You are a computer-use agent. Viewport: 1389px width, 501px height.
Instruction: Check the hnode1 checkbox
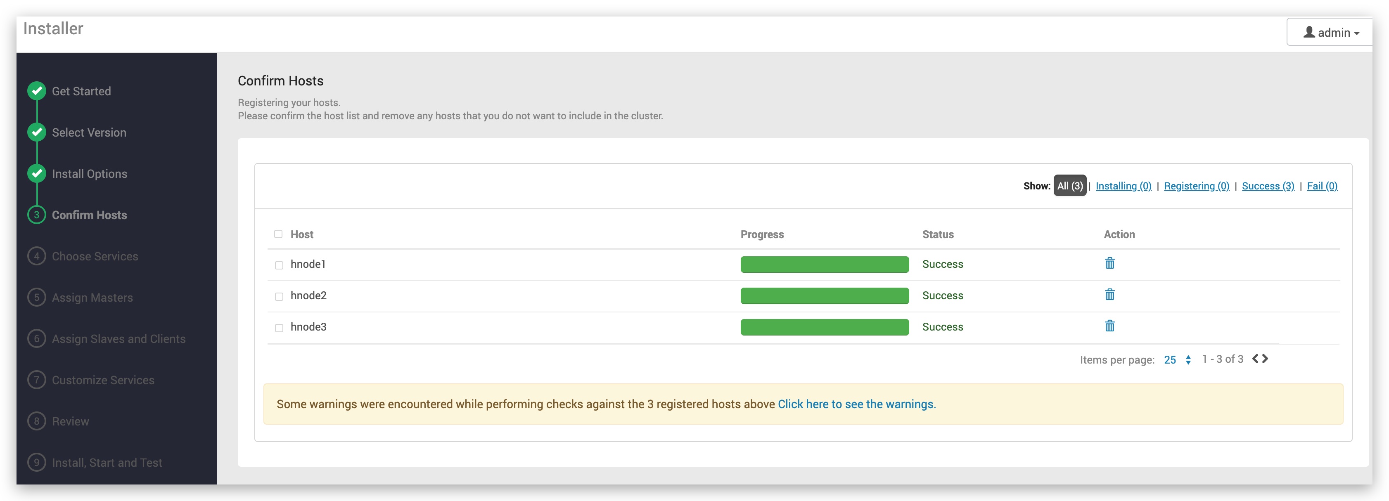(279, 265)
